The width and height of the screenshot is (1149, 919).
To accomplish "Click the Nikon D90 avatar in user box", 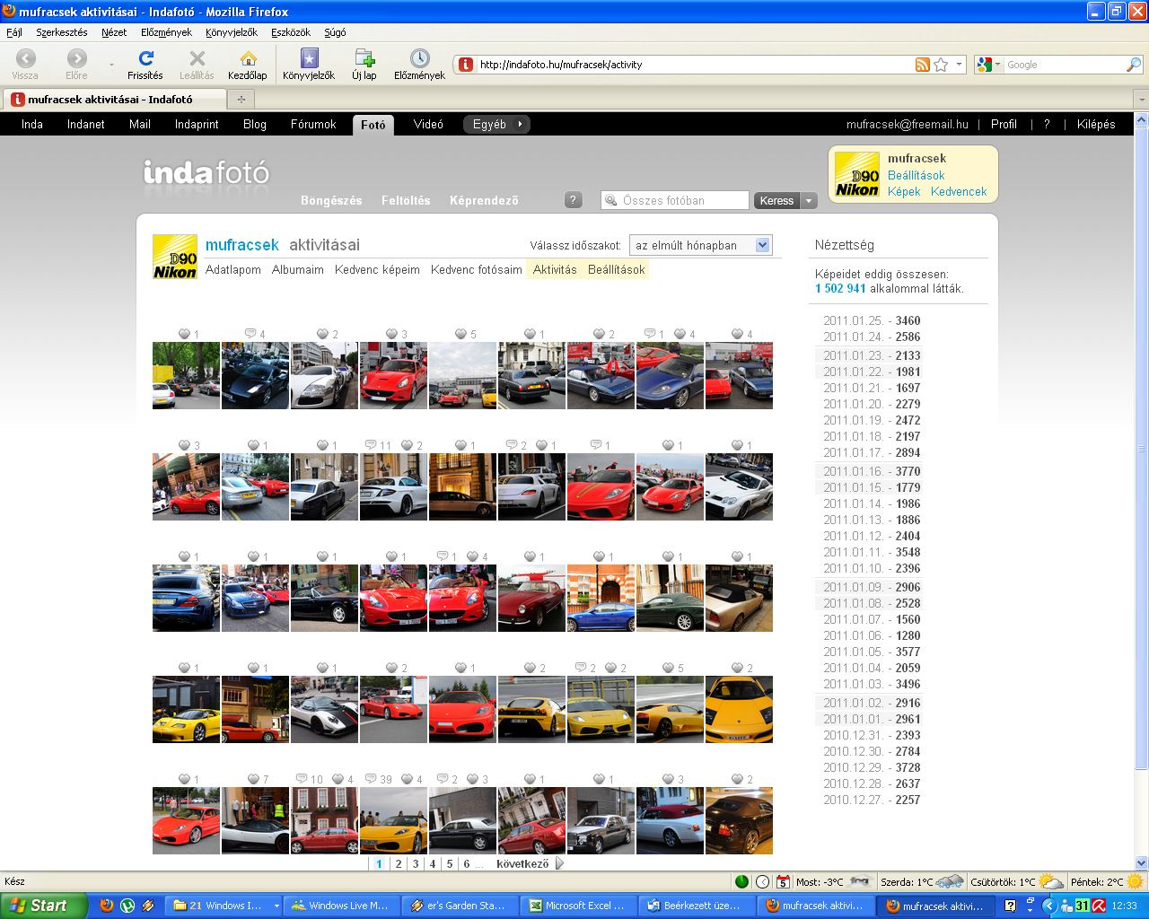I will pos(857,174).
